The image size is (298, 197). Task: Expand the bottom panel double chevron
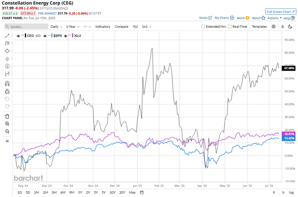[274, 193]
